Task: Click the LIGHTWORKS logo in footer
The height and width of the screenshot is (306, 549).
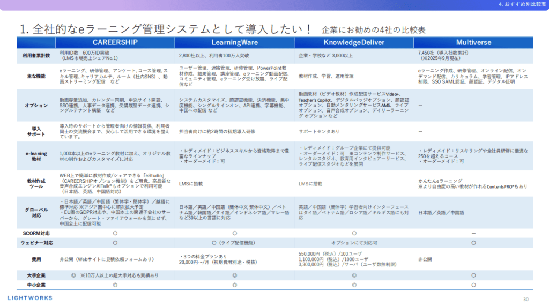Action: pyautogui.click(x=30, y=298)
